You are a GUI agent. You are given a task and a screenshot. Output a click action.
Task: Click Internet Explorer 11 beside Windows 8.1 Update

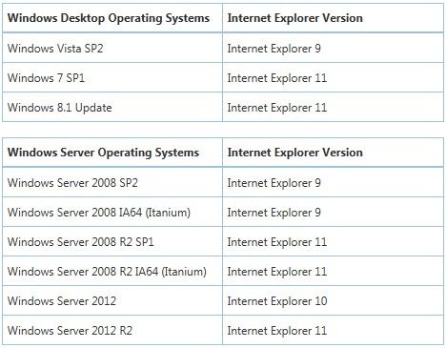point(277,108)
